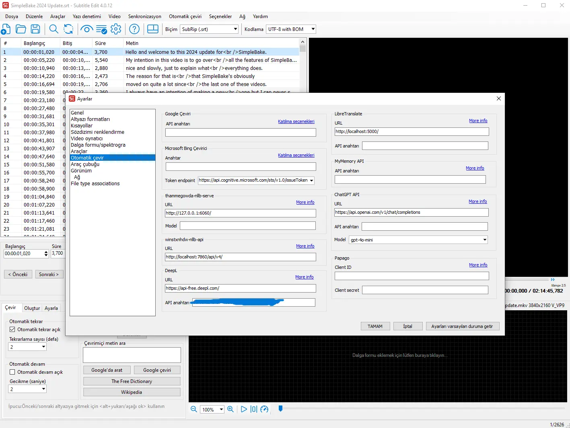Click Ayarları varsayılan duruma getir button

pos(462,326)
